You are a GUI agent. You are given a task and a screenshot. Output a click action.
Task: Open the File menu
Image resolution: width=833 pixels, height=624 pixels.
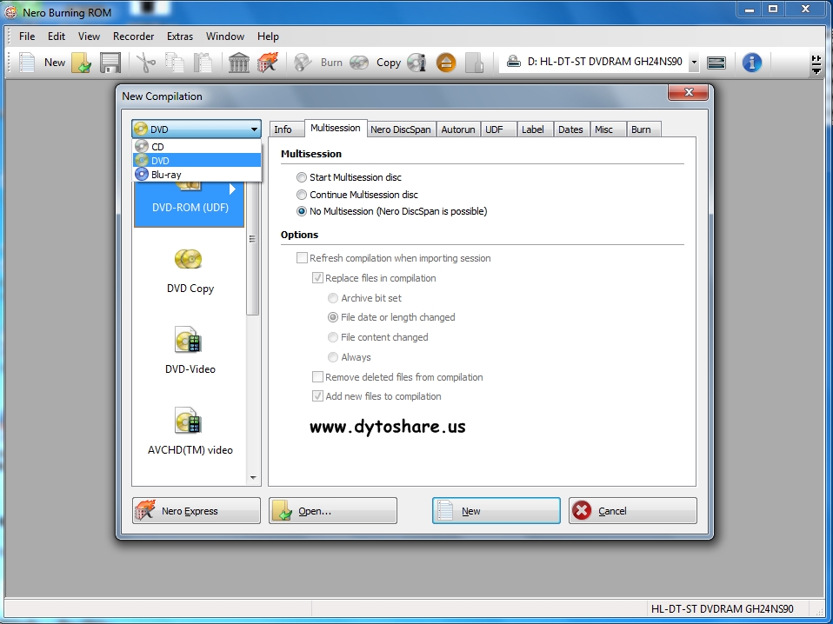27,37
